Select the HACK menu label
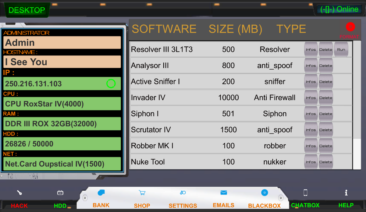 tap(20, 206)
